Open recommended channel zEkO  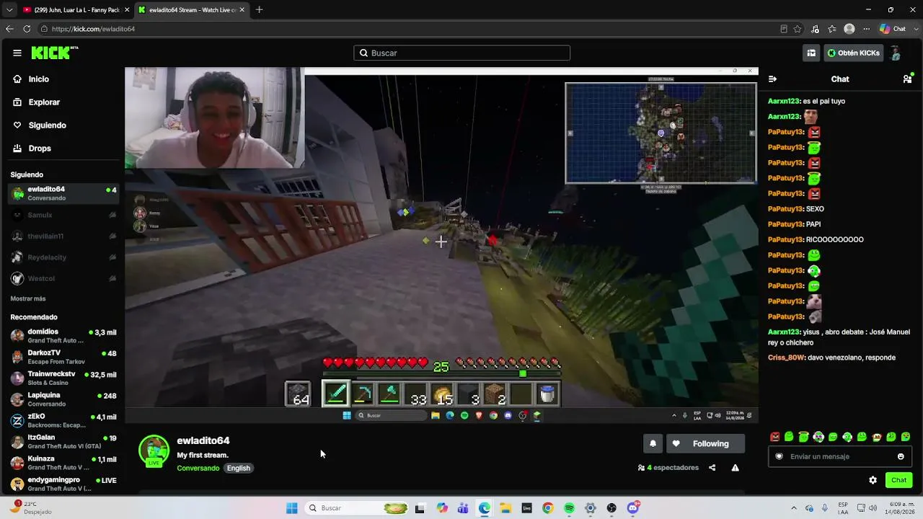coord(63,420)
